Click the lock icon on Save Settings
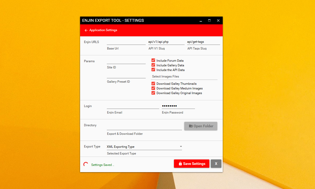315x189 pixels. click(180, 164)
